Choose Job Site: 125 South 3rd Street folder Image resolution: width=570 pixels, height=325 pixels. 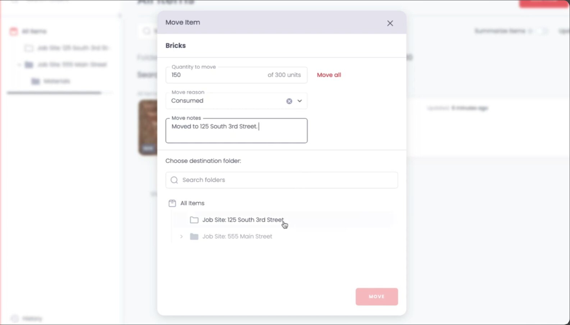[x=243, y=220]
